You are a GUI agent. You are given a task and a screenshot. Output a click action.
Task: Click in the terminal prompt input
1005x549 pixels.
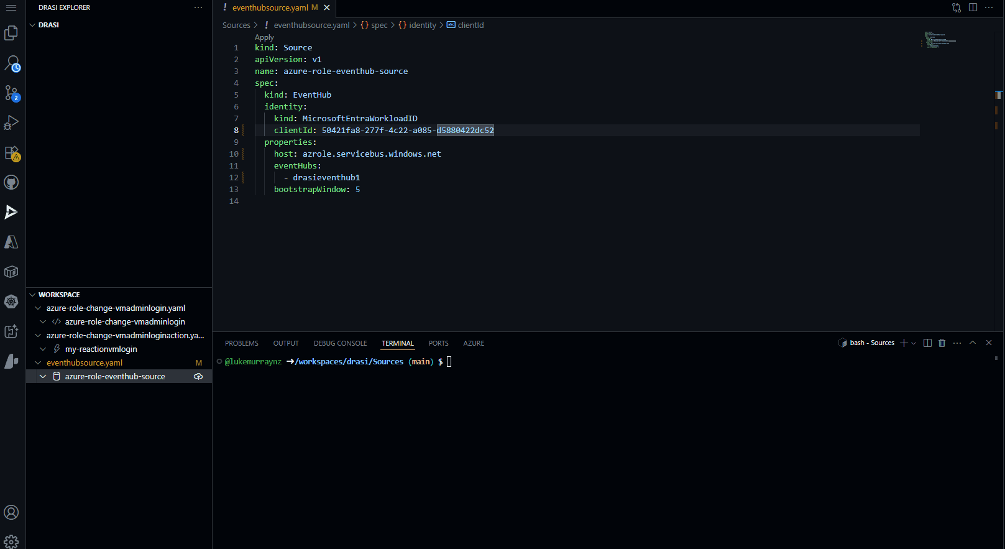pos(449,361)
